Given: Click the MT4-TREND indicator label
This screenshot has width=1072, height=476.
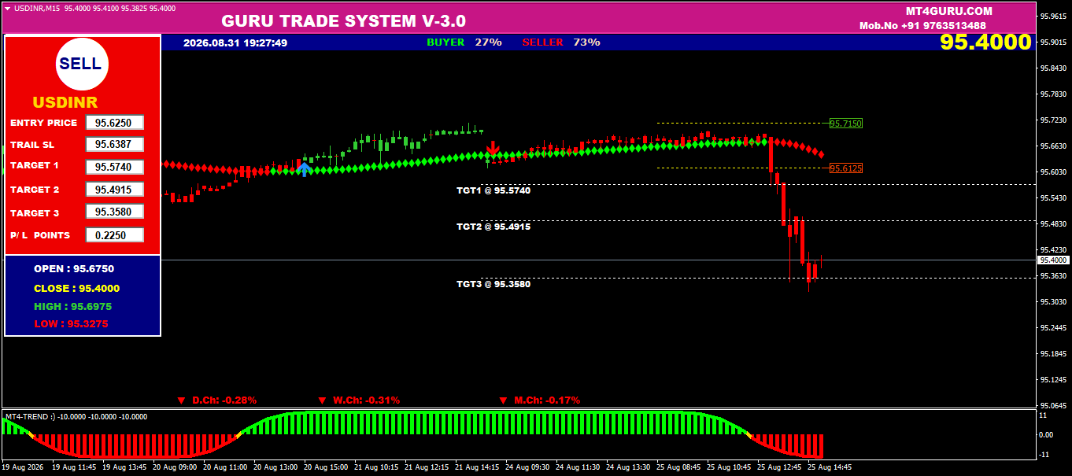Looking at the screenshot, I should (x=31, y=416).
